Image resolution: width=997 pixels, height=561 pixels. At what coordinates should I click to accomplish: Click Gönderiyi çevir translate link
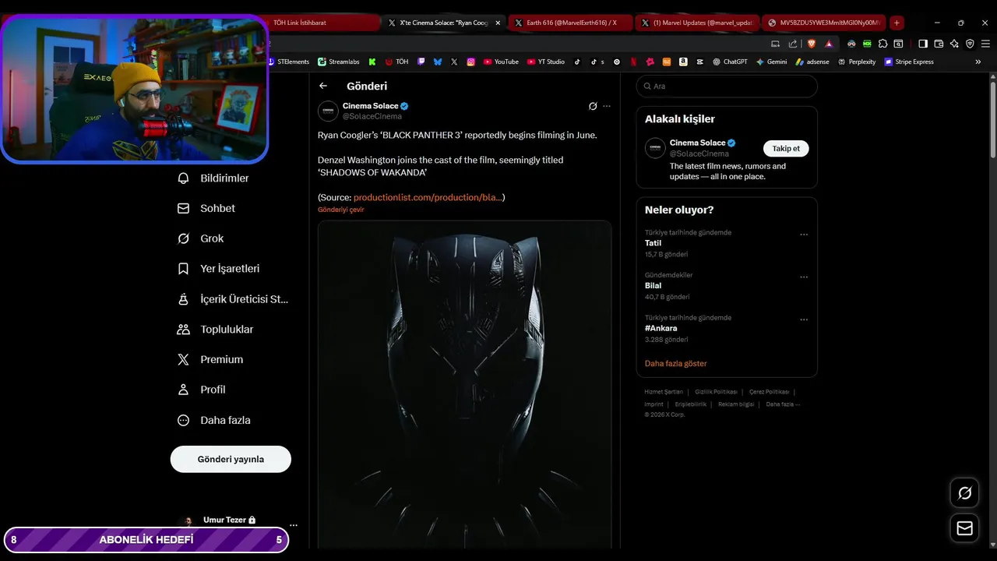coord(340,210)
